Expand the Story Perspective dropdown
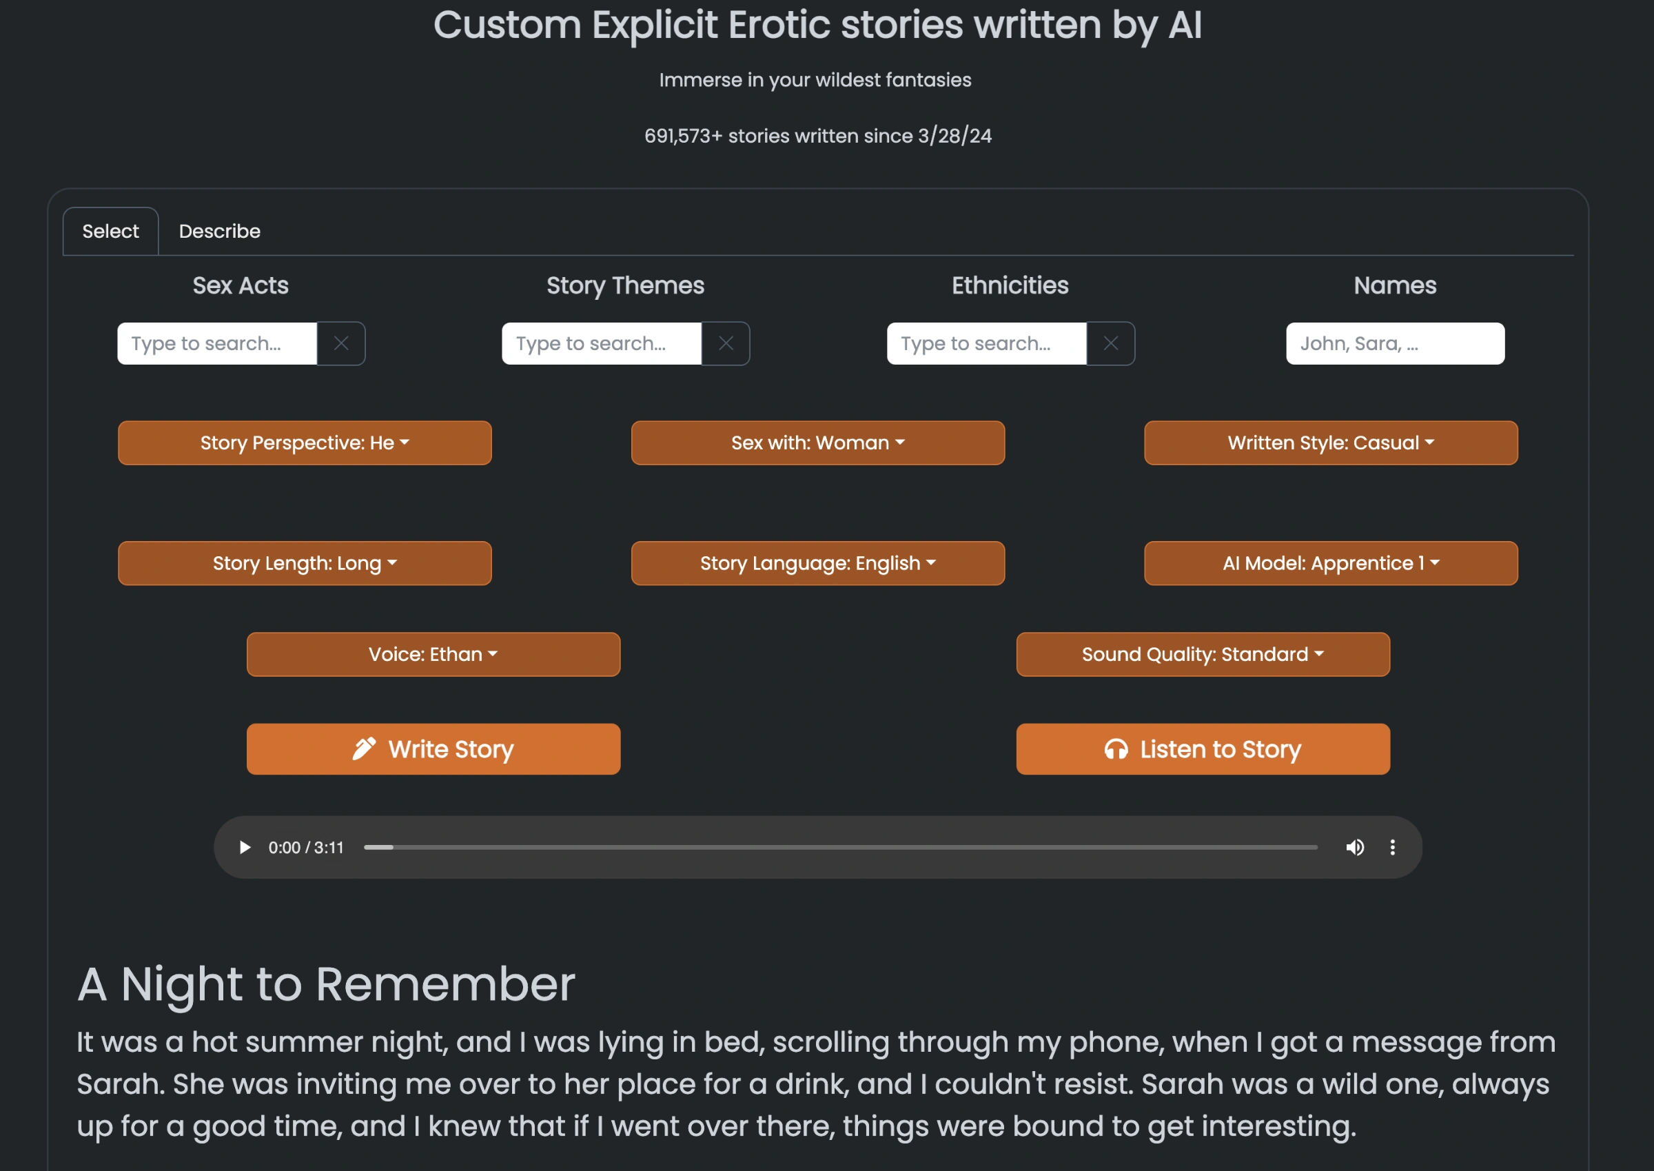 [x=304, y=442]
